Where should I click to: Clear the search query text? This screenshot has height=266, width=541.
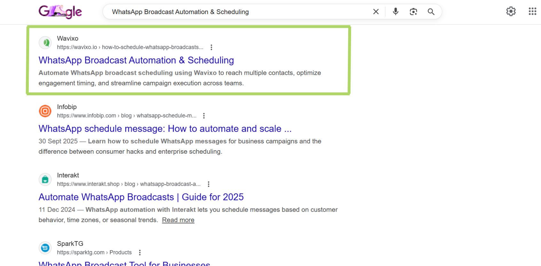click(376, 12)
